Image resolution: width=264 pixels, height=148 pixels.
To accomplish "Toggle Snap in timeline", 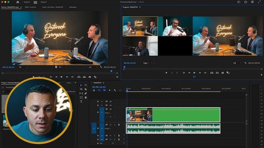I will pyautogui.click(x=99, y=90).
